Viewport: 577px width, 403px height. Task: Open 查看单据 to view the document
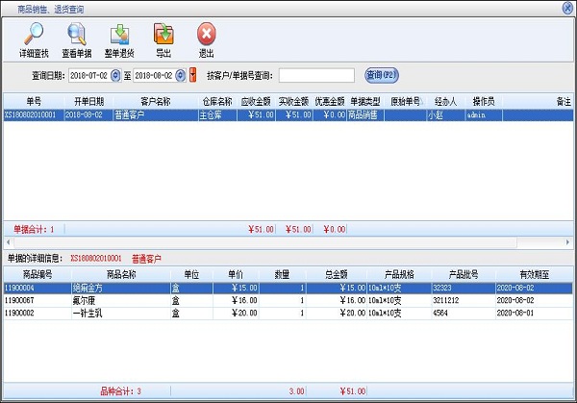click(x=77, y=36)
